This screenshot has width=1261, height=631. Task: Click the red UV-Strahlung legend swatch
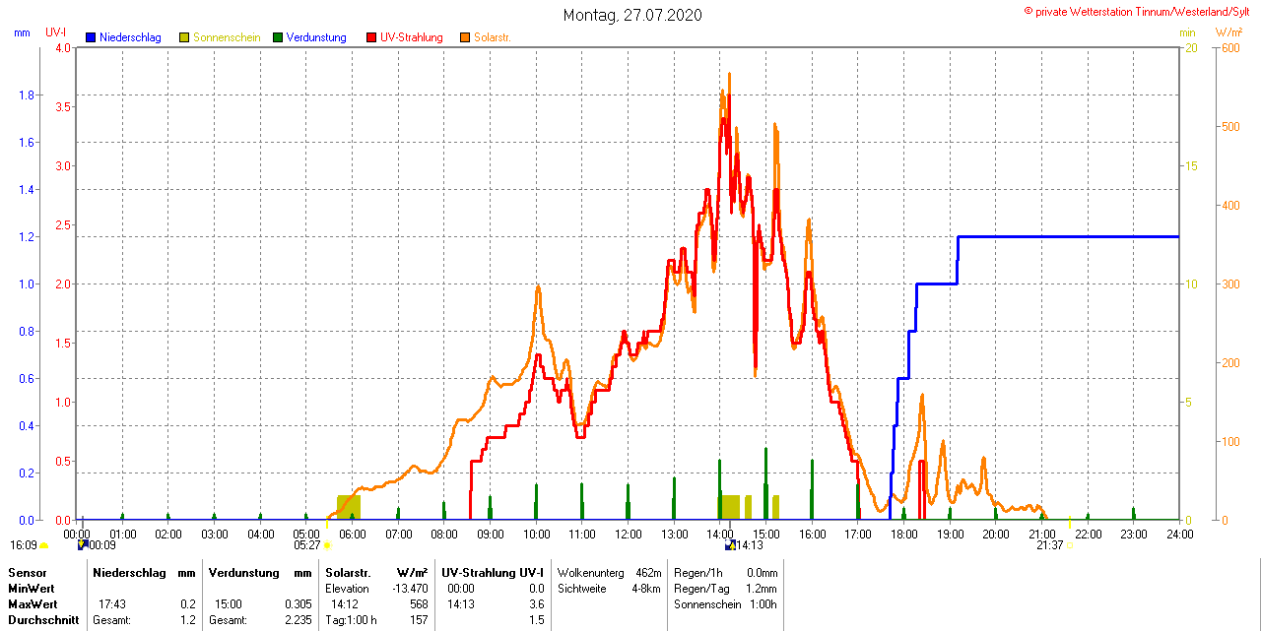[371, 37]
